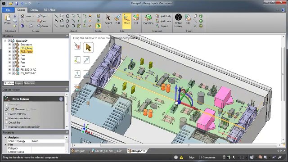Toggle Detach first checkbox
Viewport: 288px width, 162px height.
tap(7, 122)
